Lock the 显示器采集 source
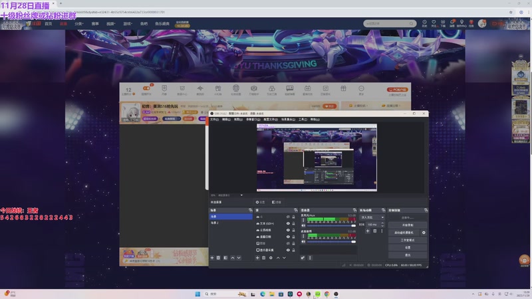532x299 pixels. pyautogui.click(x=294, y=250)
